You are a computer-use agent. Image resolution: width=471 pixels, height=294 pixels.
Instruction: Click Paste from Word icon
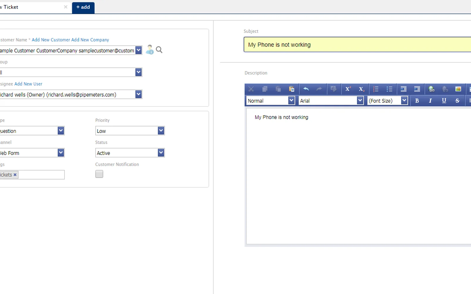click(x=292, y=89)
